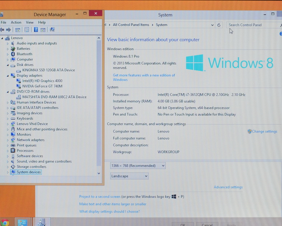Click the Processors category icon
Screen dimensions: 282x226
13,151
